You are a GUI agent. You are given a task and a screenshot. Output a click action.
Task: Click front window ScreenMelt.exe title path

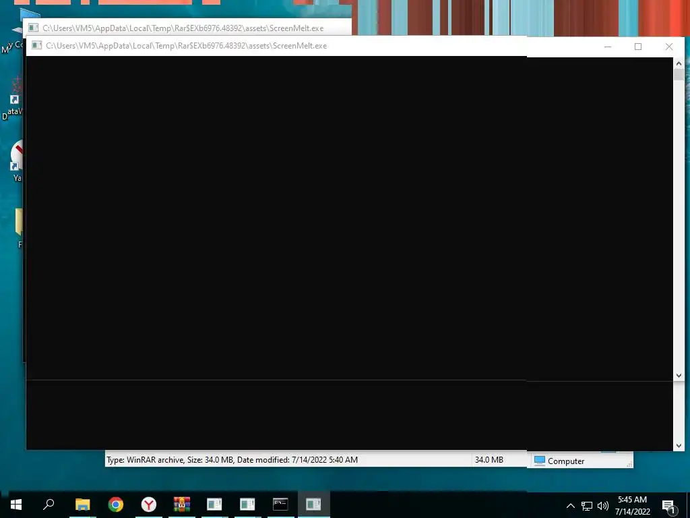tap(187, 46)
